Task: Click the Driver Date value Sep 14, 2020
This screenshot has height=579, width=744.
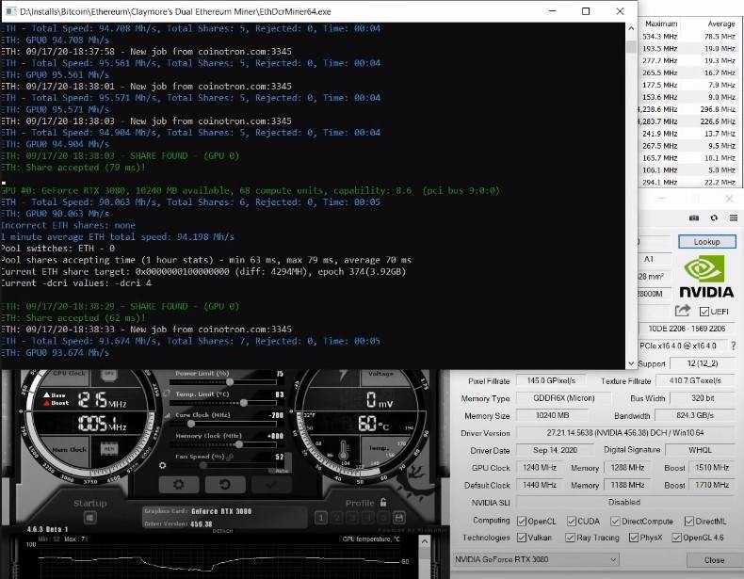Action: 555,450
